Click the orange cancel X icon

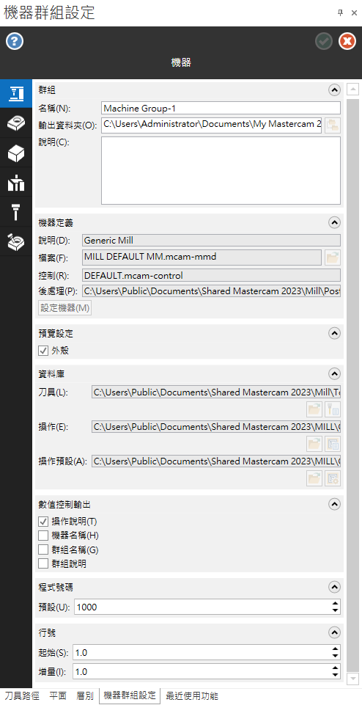coord(347,41)
